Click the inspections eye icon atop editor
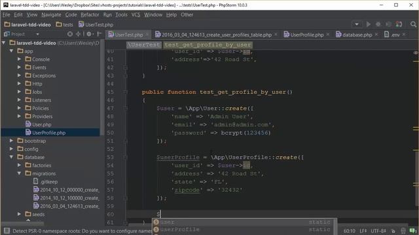This screenshot has width=419, height=235. tap(416, 53)
